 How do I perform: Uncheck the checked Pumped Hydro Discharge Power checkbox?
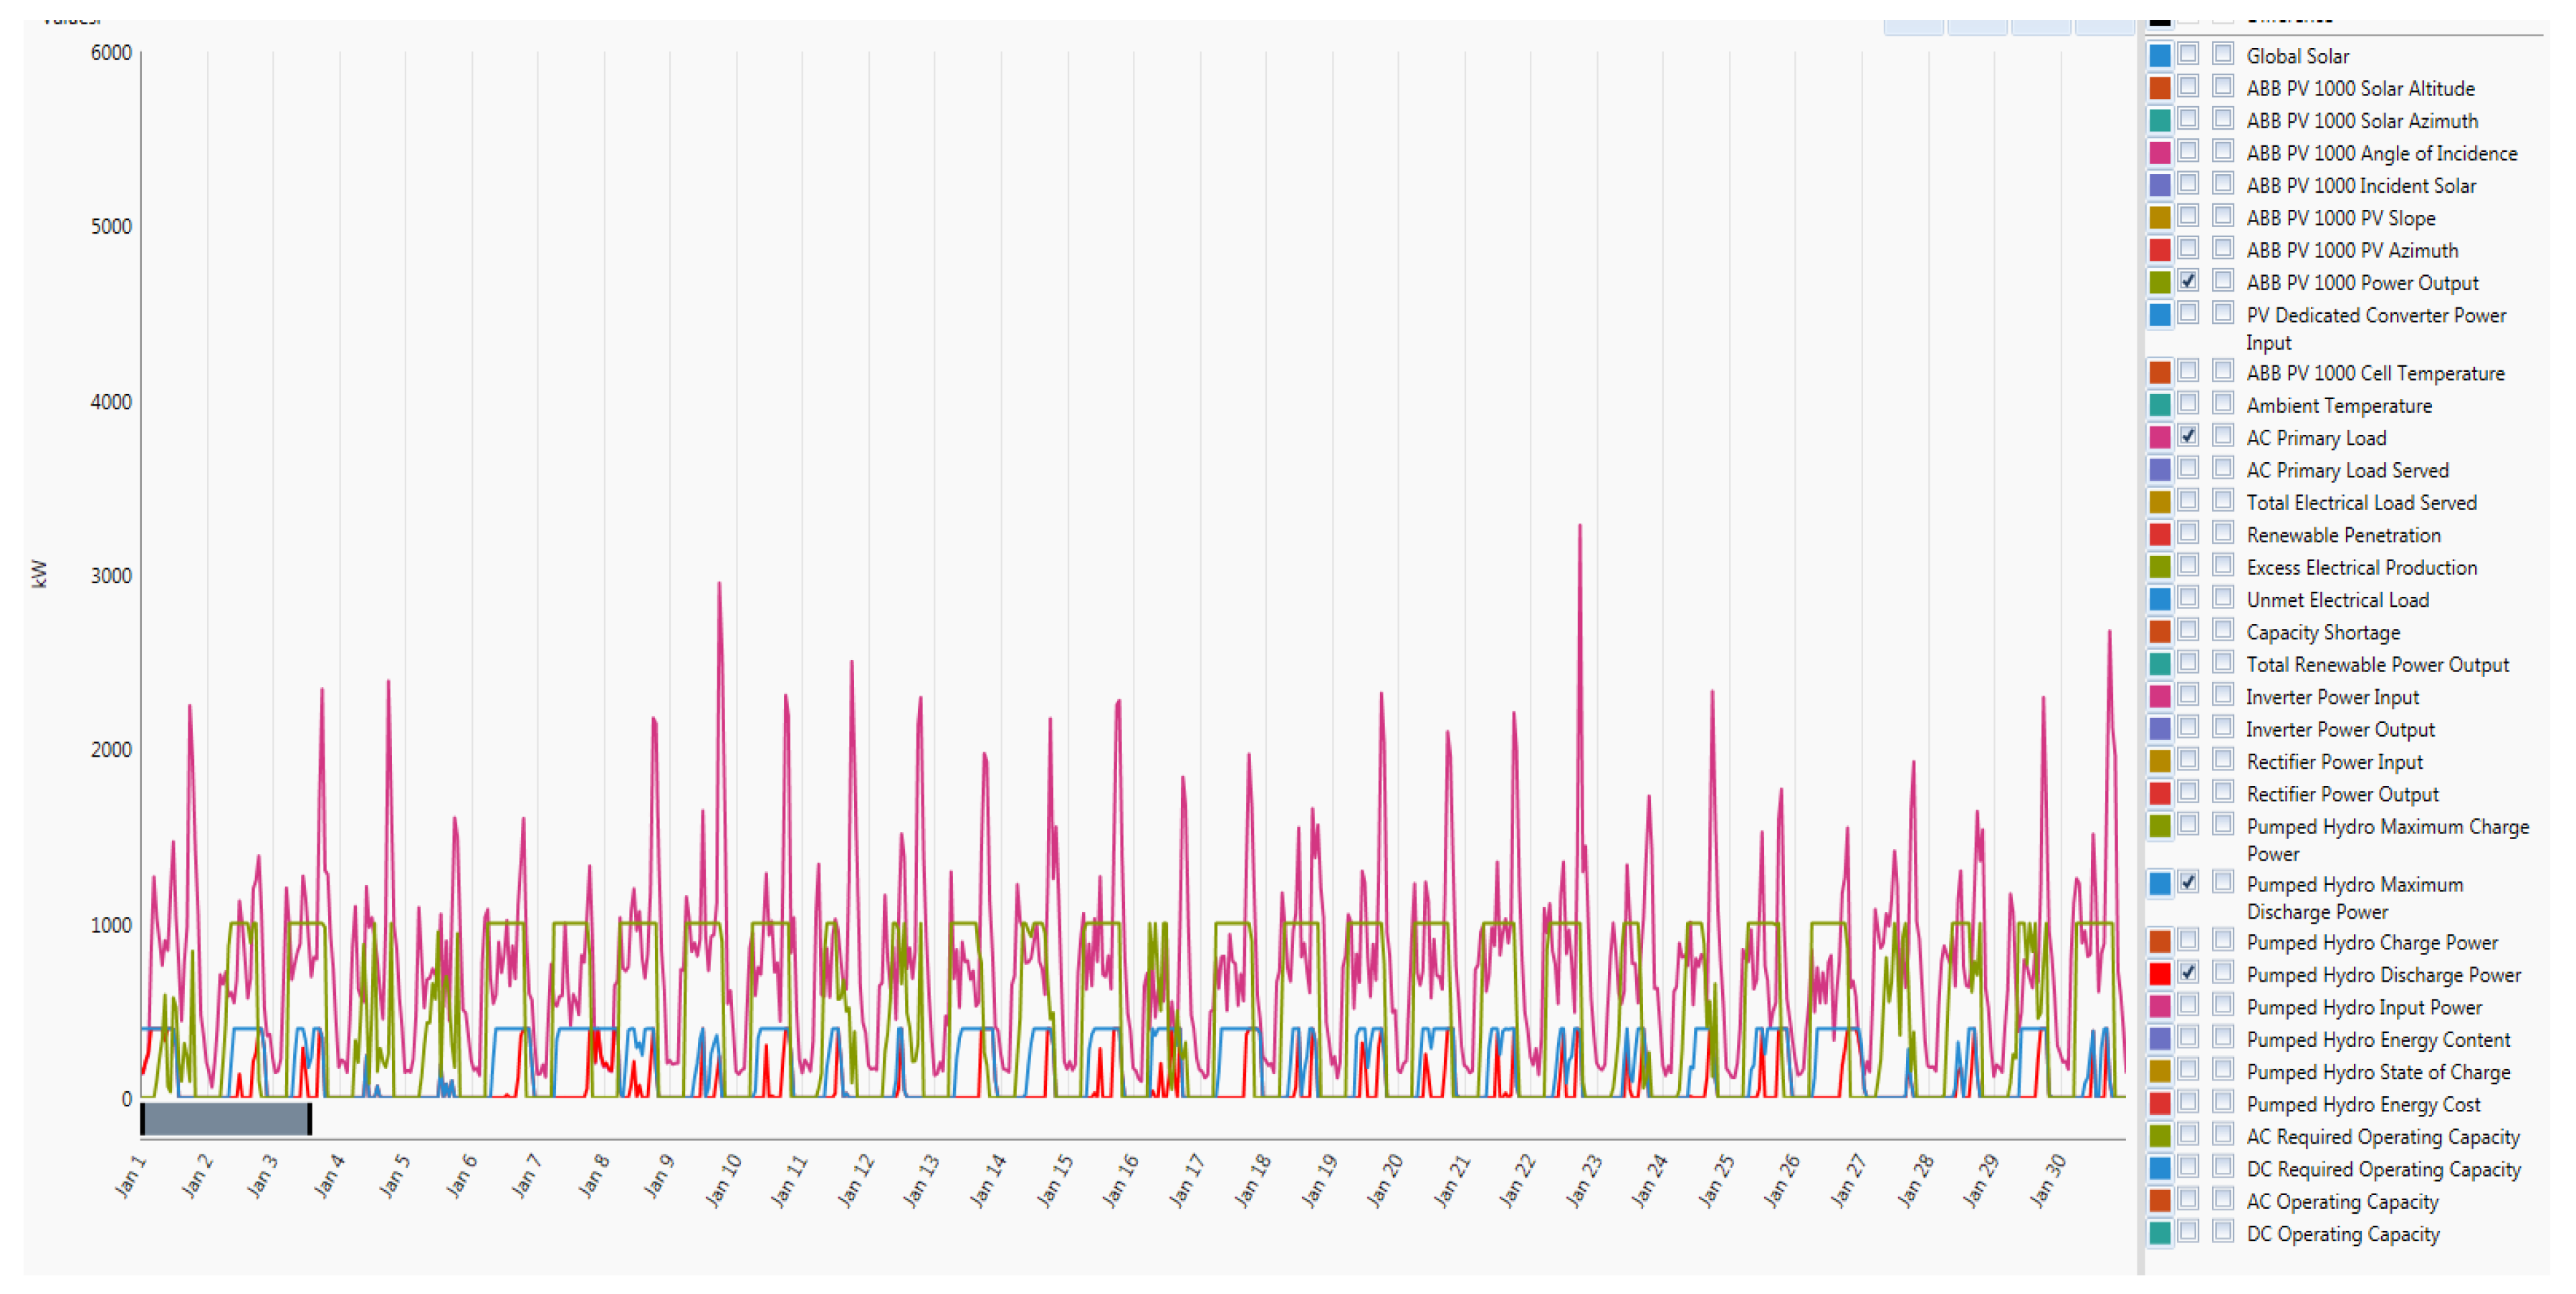2188,973
